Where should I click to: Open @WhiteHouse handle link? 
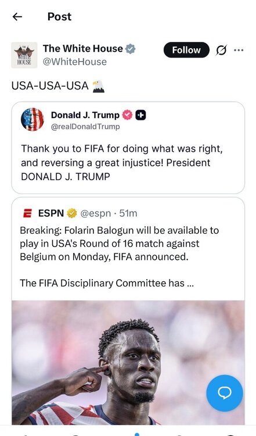coord(75,62)
